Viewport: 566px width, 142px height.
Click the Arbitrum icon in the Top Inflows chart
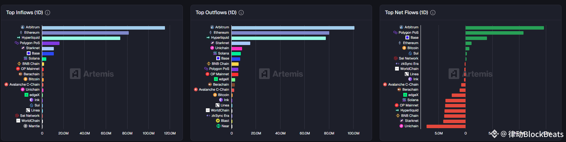(23, 27)
